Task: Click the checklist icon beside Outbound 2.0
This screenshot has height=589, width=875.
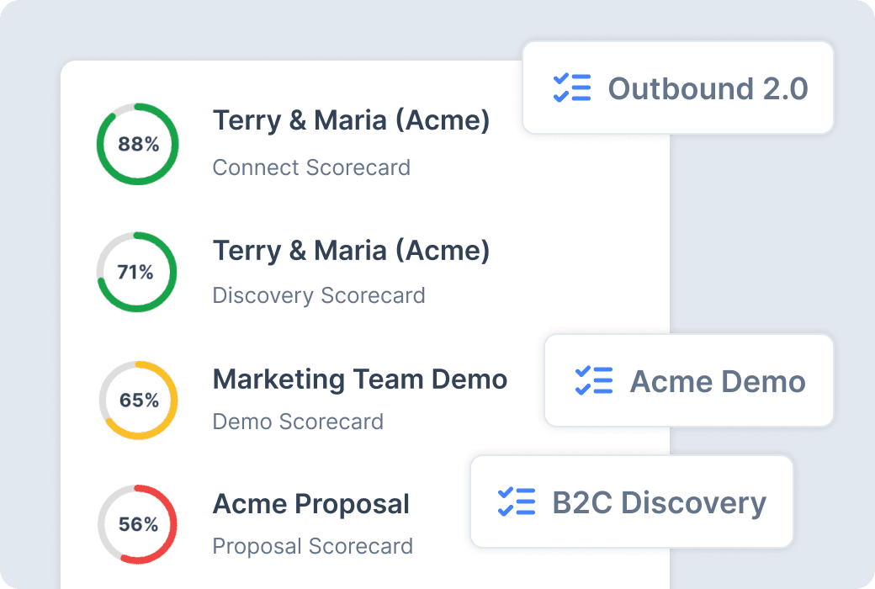Action: (x=573, y=88)
